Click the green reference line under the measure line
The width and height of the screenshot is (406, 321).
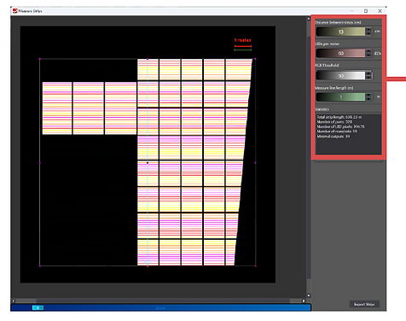[243, 50]
